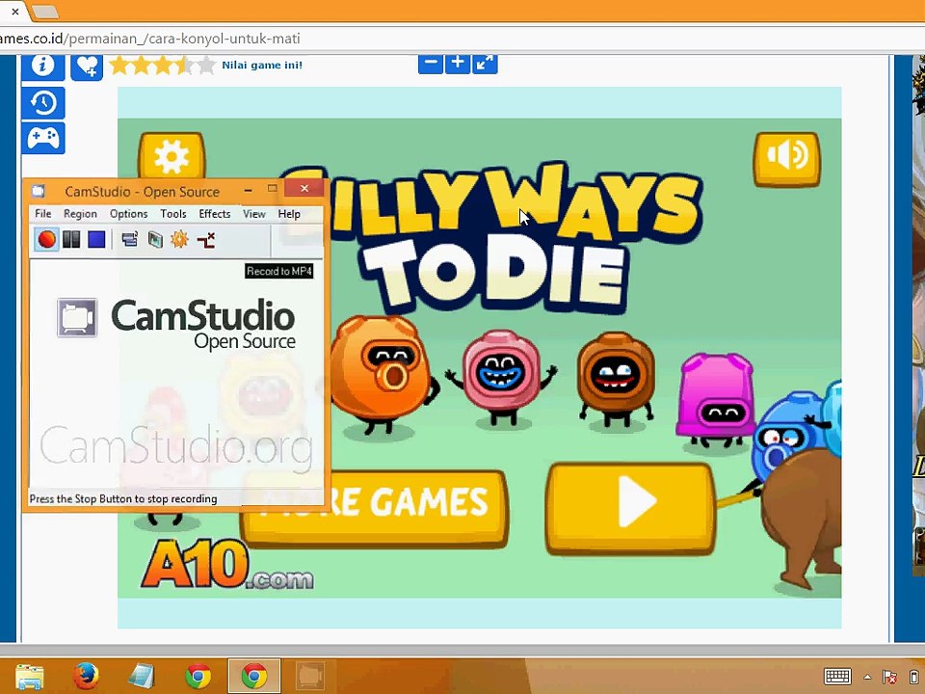The height and width of the screenshot is (694, 925).
Task: Stop recording using the blue square button
Action: pos(96,239)
